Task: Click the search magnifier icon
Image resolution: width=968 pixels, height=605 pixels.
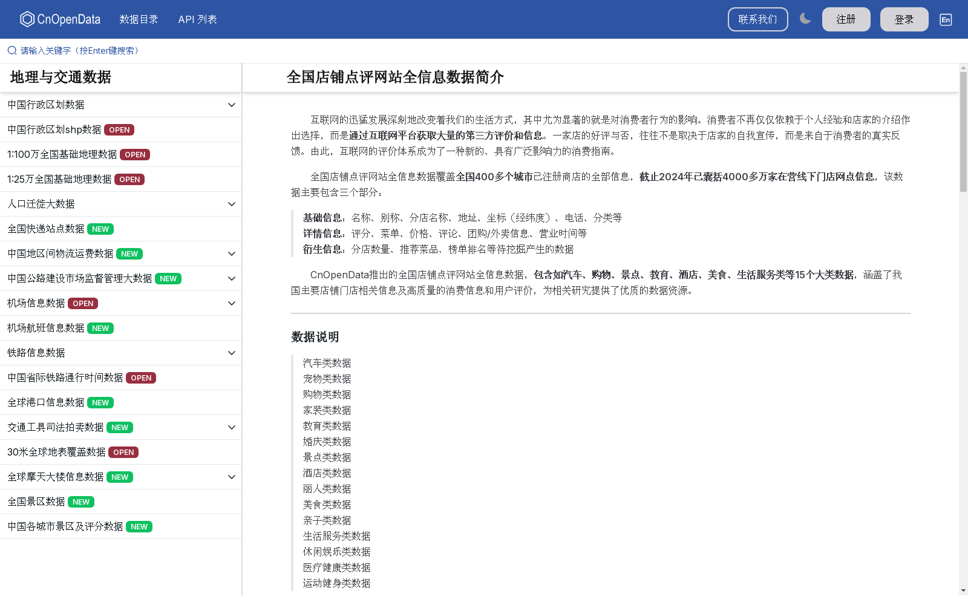Action: (x=12, y=50)
